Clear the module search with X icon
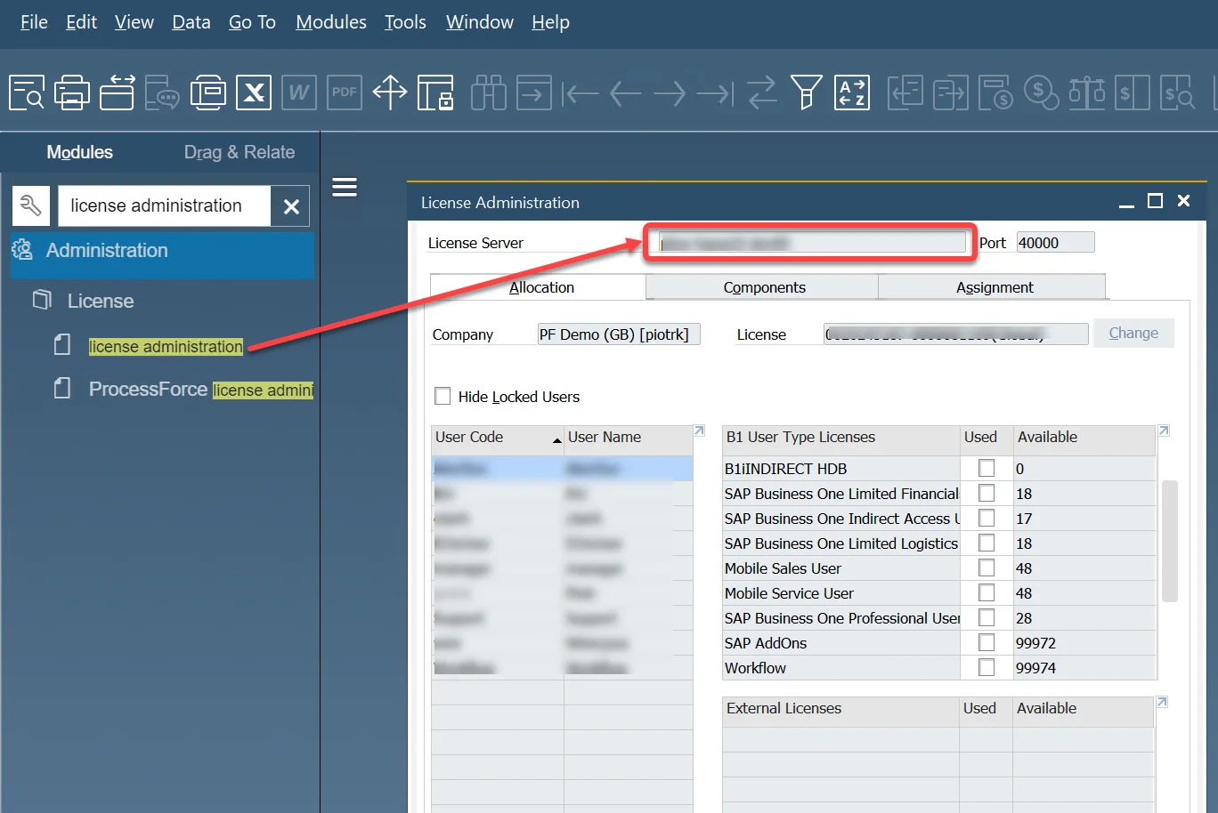 point(291,206)
